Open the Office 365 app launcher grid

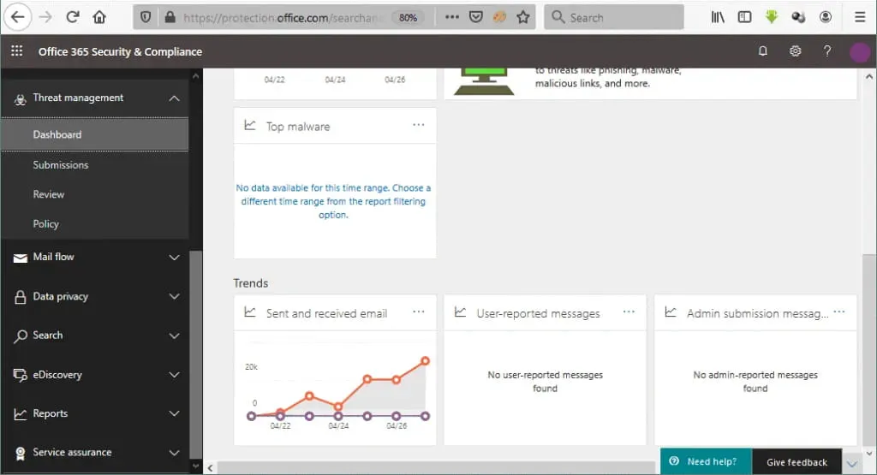pos(17,50)
